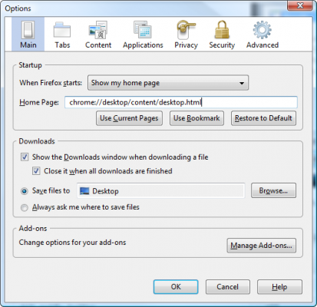Open the Content settings icon
317x307 pixels.
pyautogui.click(x=98, y=30)
